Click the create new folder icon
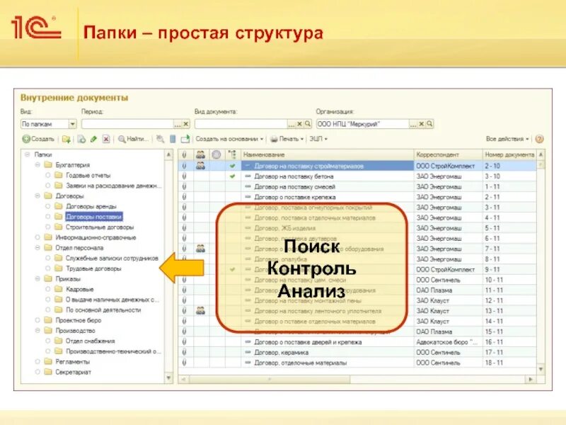Screen dimensions: 566x425 (67, 139)
